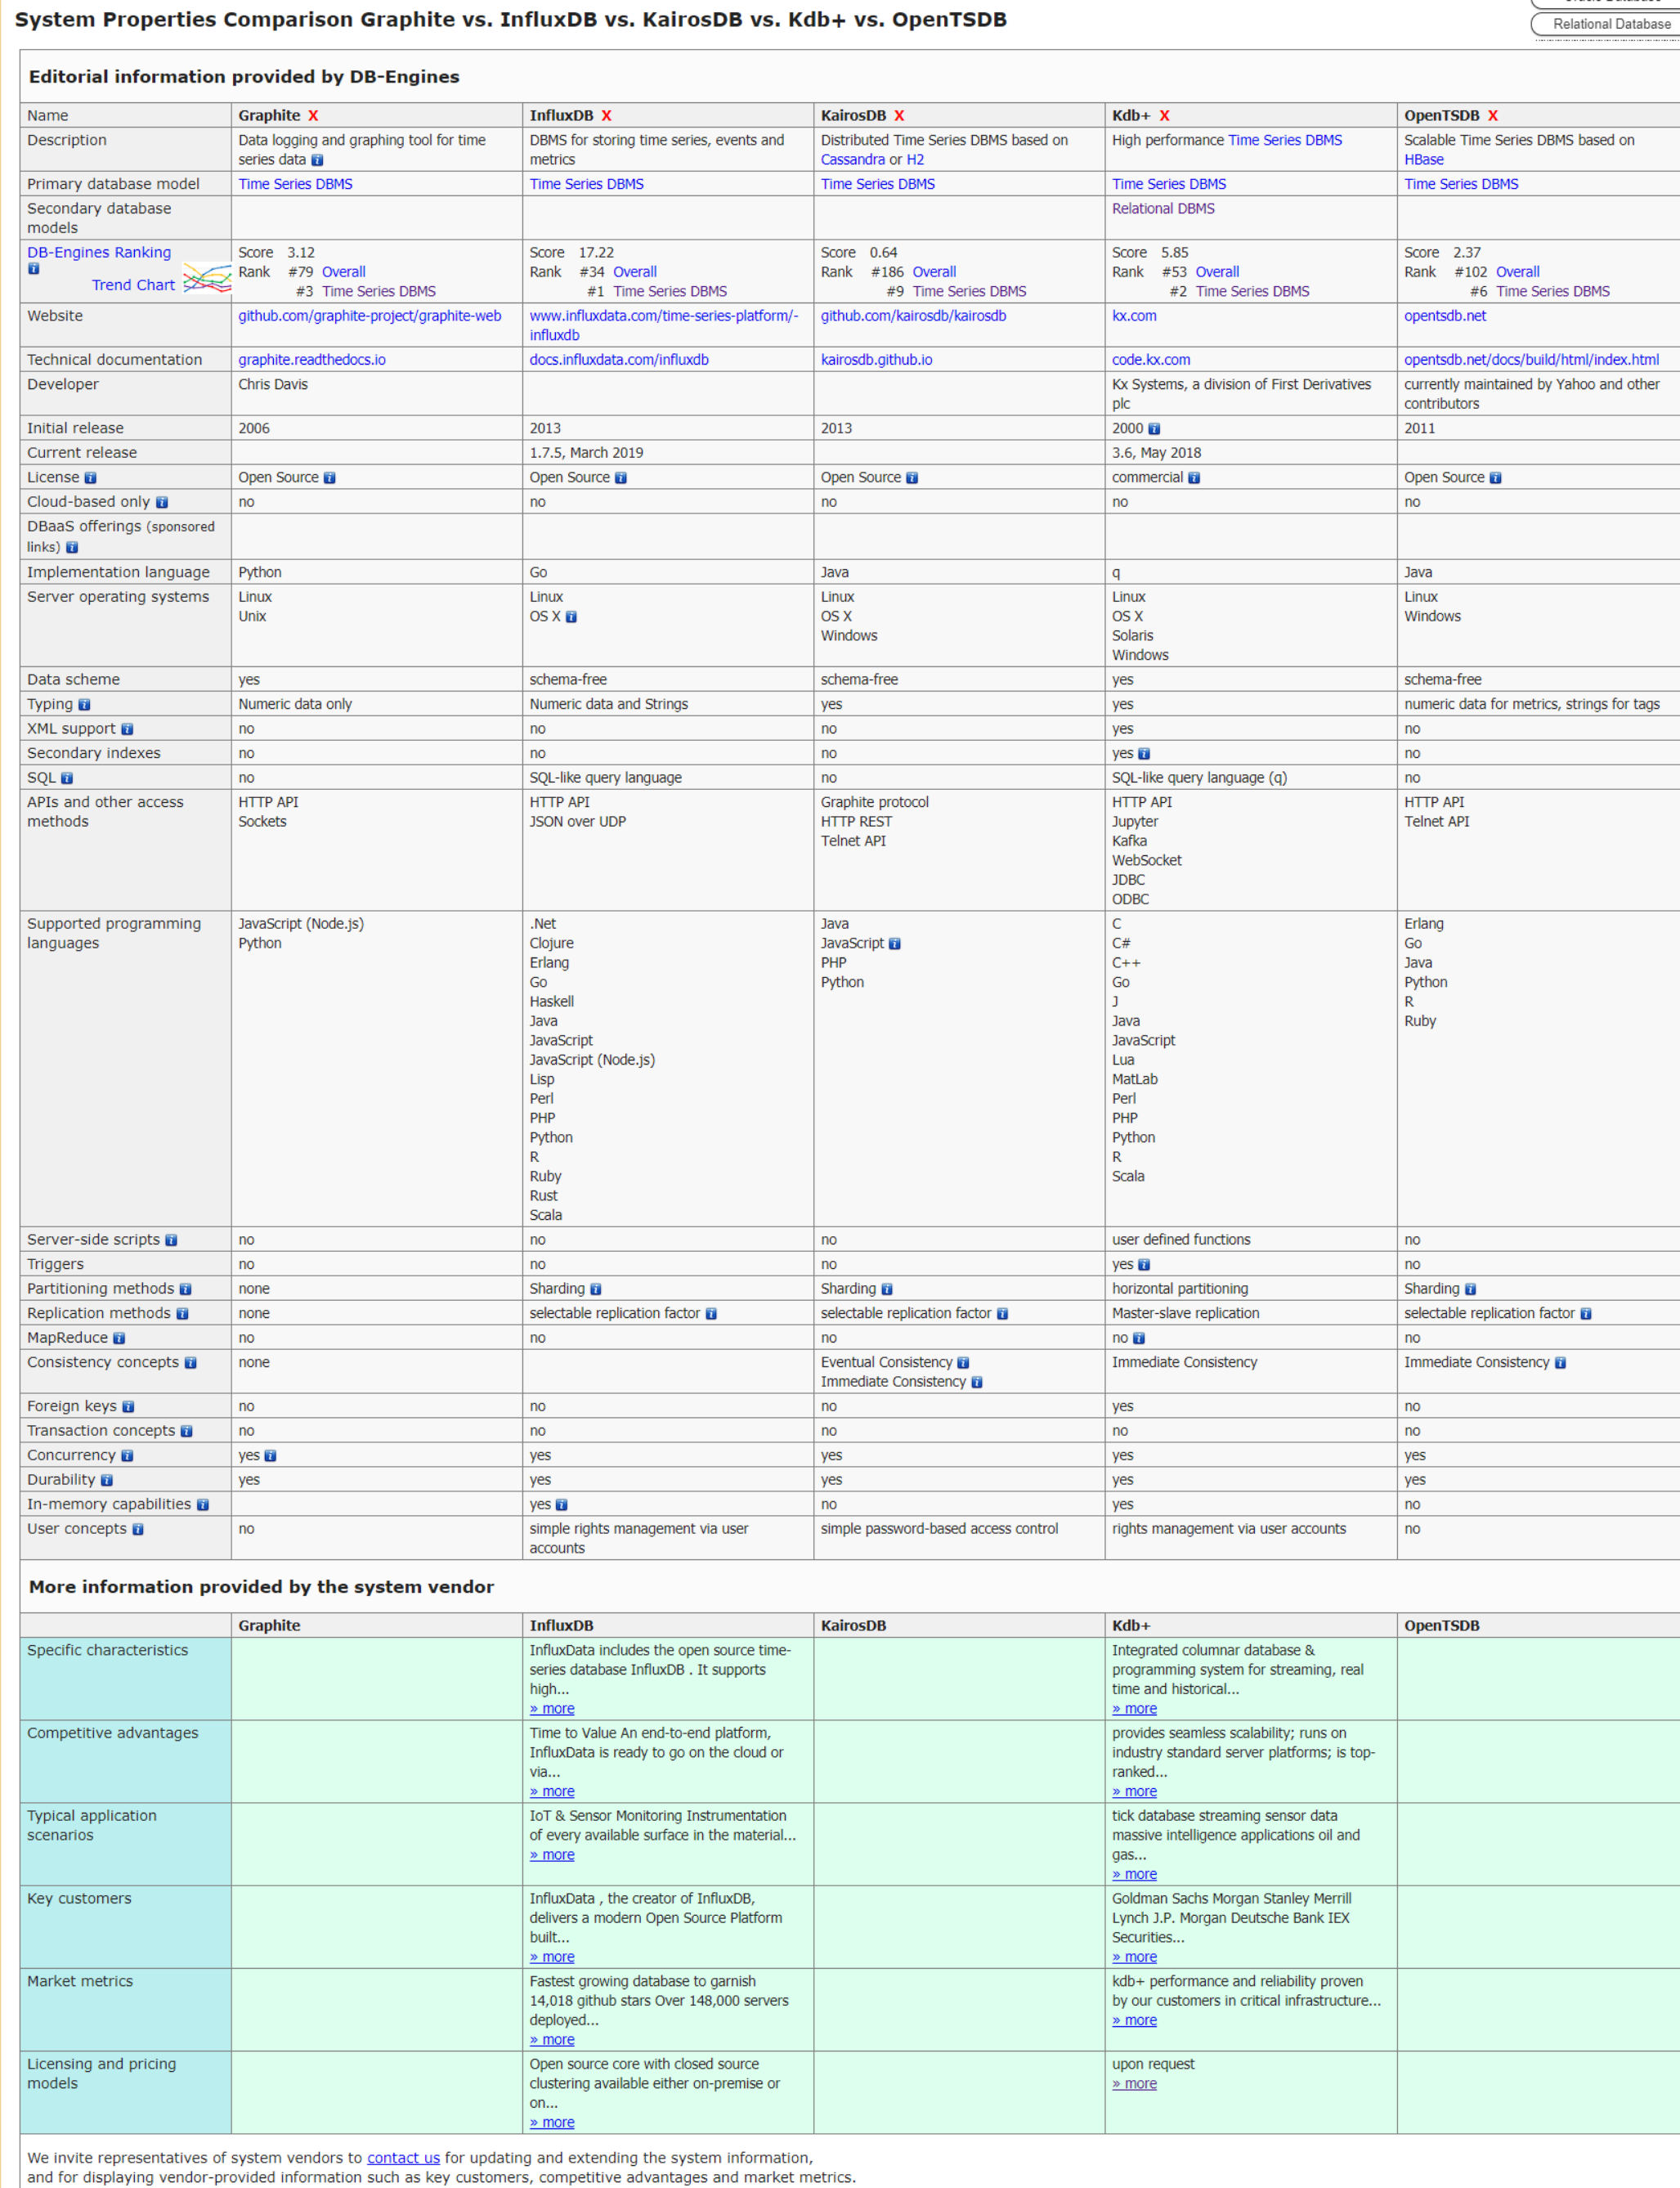Open the graphite.readthedocs.io documentation link
Screen dimensions: 1680x2188
pos(313,359)
